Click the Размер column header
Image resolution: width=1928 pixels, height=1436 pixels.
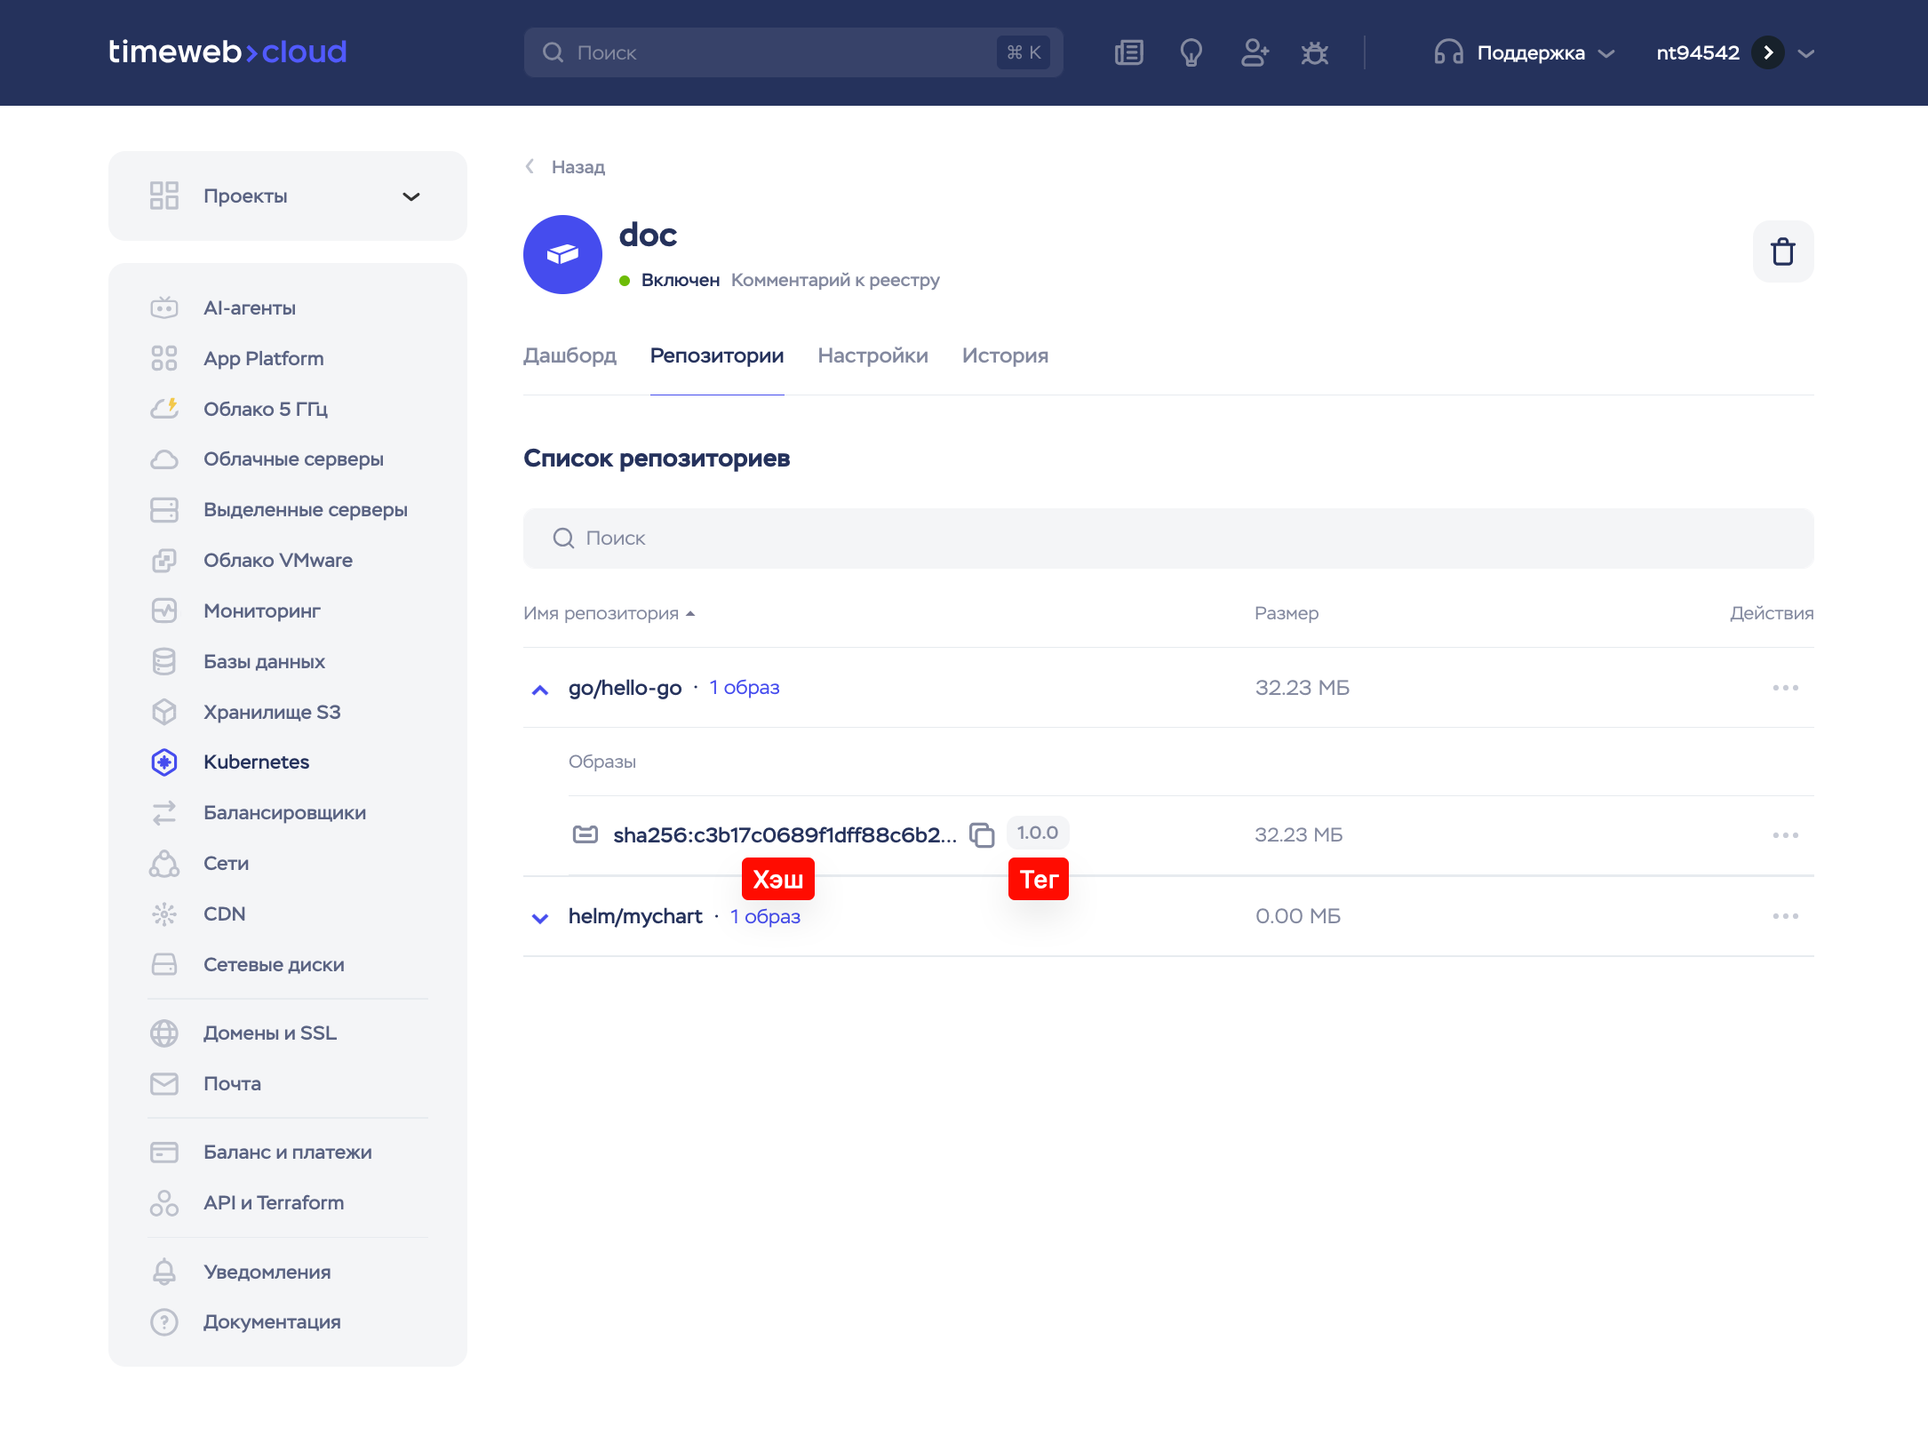(x=1287, y=613)
